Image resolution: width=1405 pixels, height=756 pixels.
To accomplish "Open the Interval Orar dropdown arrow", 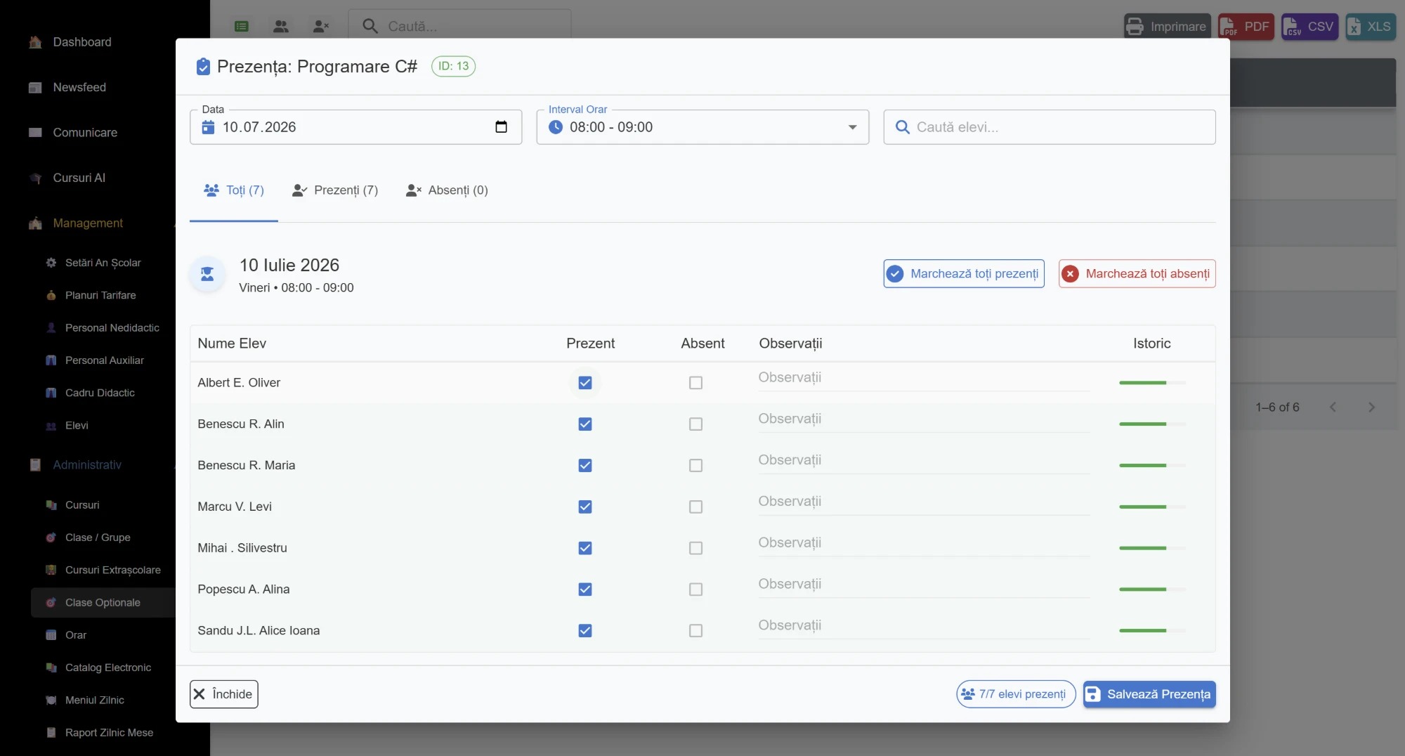I will pyautogui.click(x=852, y=127).
